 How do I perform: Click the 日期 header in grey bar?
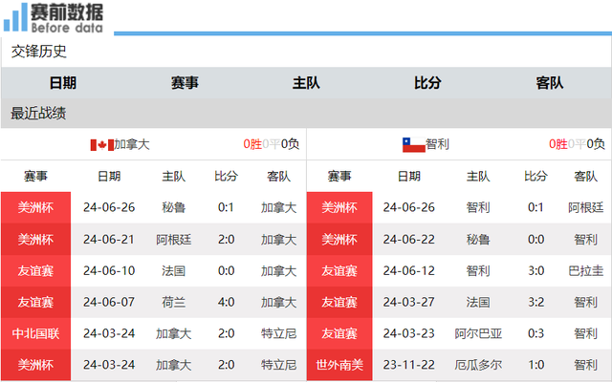click(62, 83)
